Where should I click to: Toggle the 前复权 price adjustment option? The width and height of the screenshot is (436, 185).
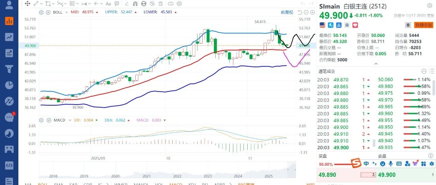click(x=287, y=12)
